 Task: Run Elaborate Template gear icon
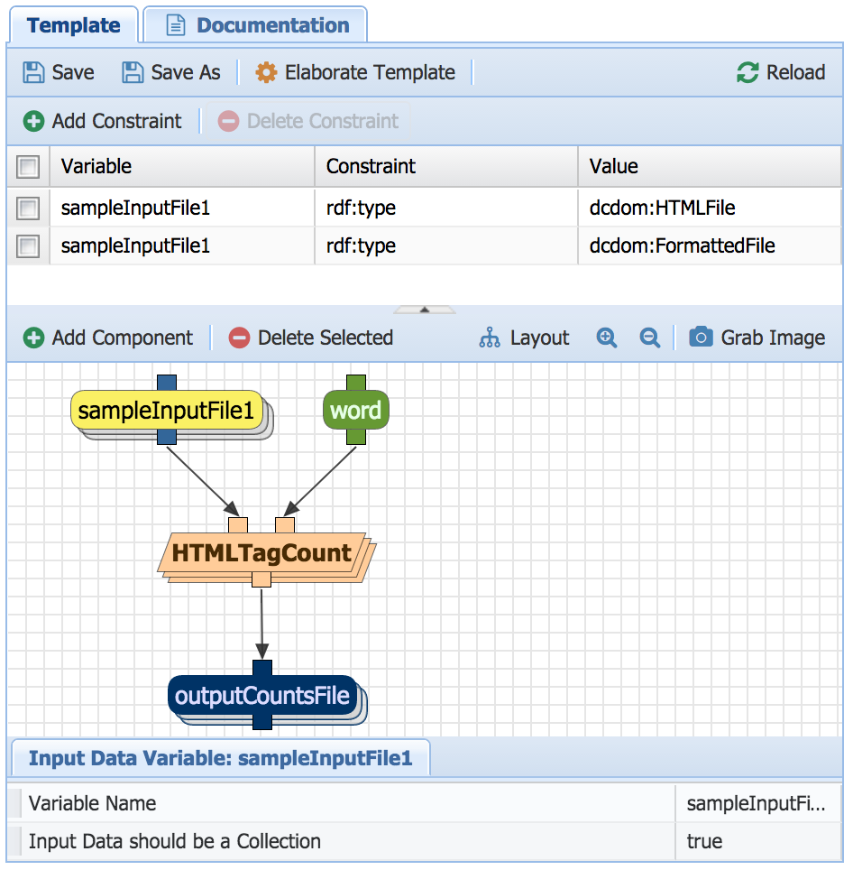click(266, 73)
